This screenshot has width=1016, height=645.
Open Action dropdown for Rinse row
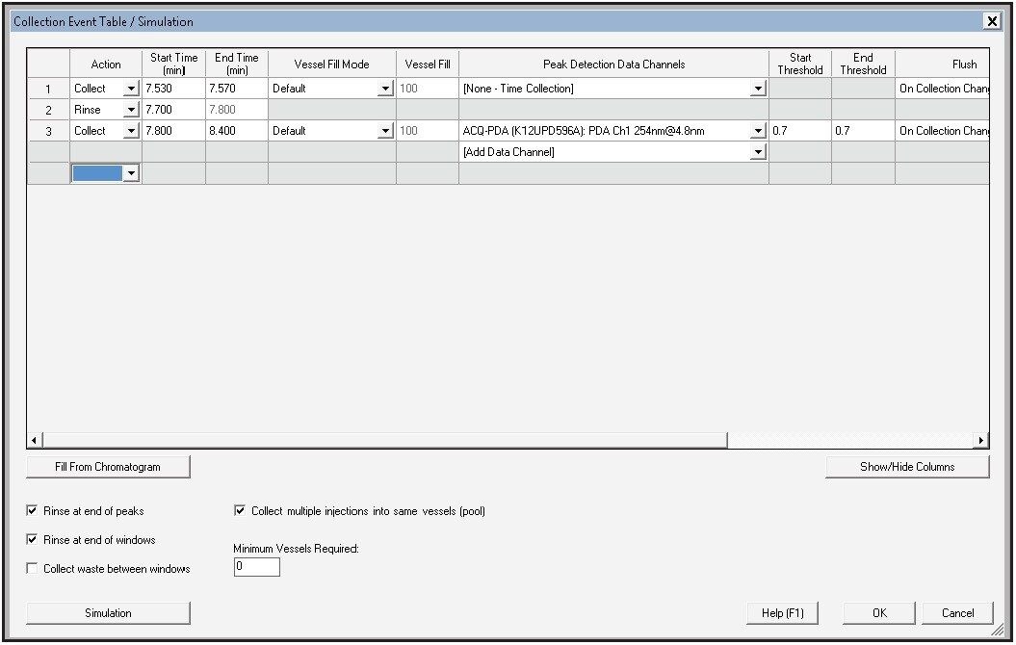pos(131,110)
